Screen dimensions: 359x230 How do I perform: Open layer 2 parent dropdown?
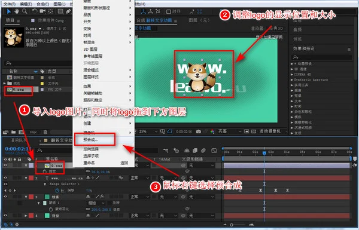(202, 177)
